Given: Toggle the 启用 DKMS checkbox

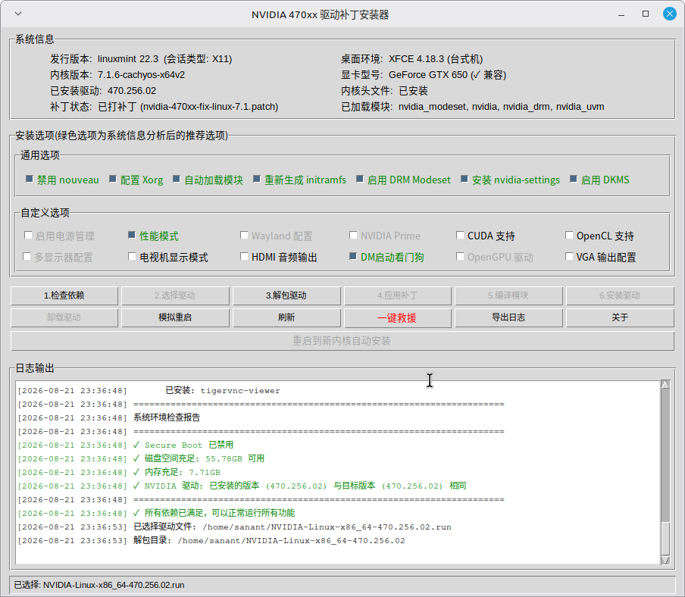Looking at the screenshot, I should pos(573,179).
